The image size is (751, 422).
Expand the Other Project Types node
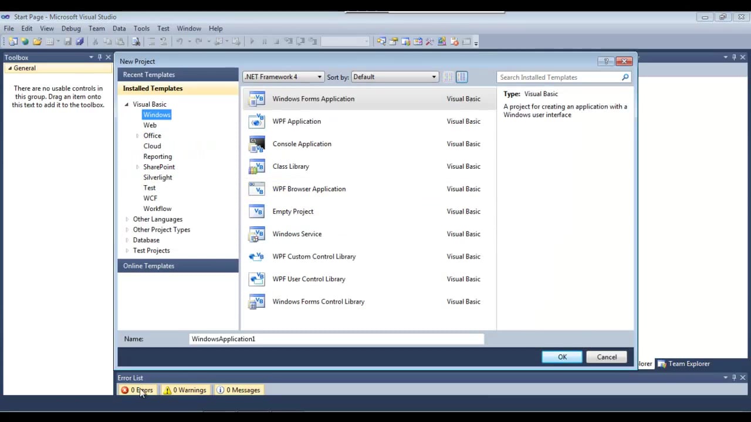127,230
